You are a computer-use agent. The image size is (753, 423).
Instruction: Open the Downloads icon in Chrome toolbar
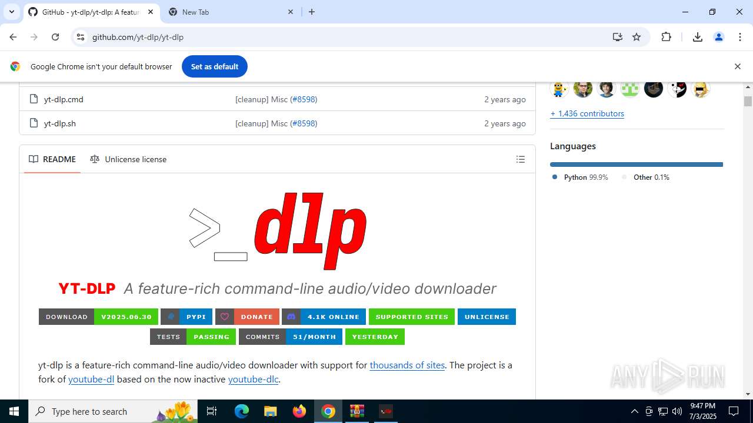pos(698,37)
